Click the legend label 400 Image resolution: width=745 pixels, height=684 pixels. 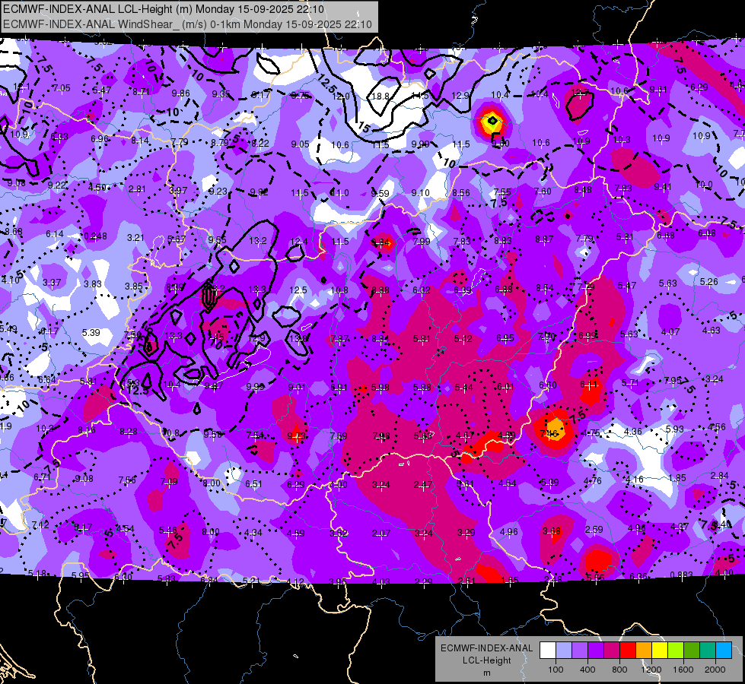[x=587, y=670]
